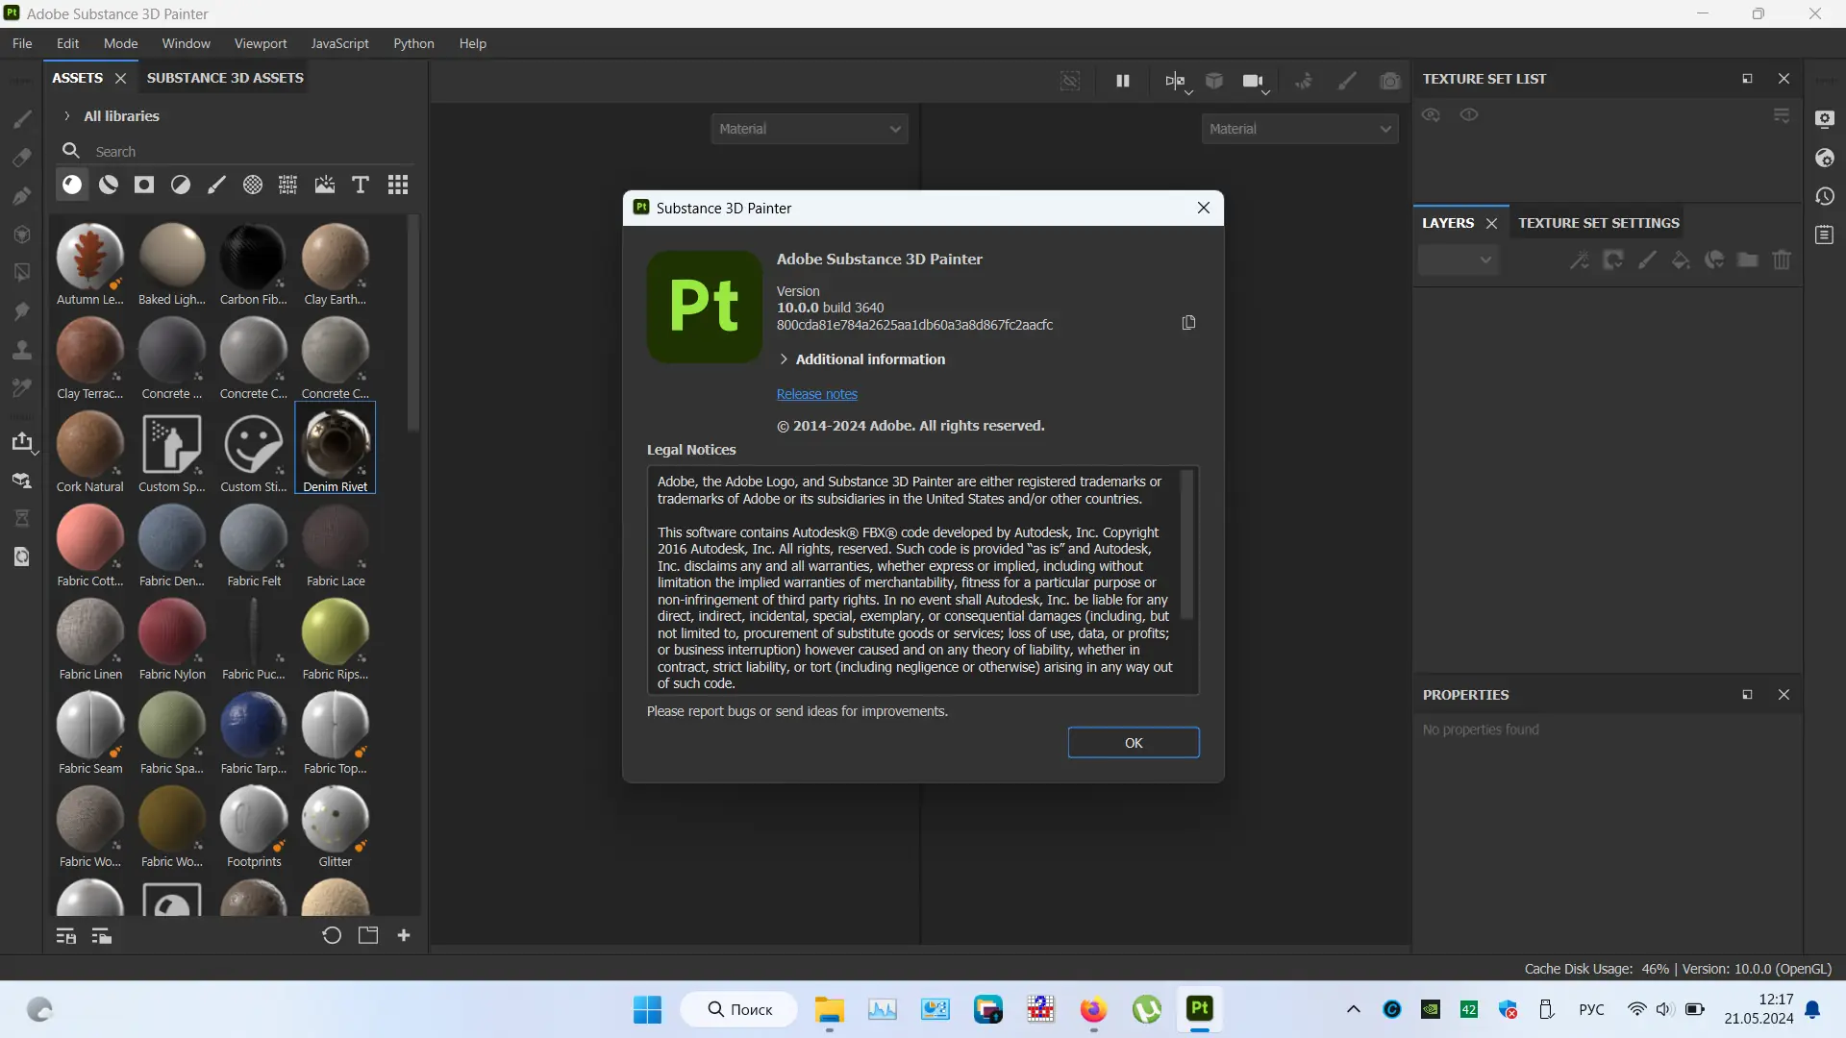Open Display Settings from the right sidebar

click(1826, 119)
